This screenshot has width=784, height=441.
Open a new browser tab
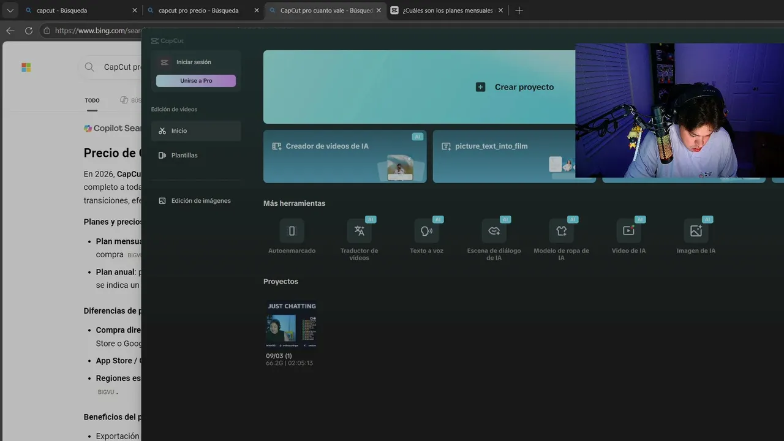point(519,10)
